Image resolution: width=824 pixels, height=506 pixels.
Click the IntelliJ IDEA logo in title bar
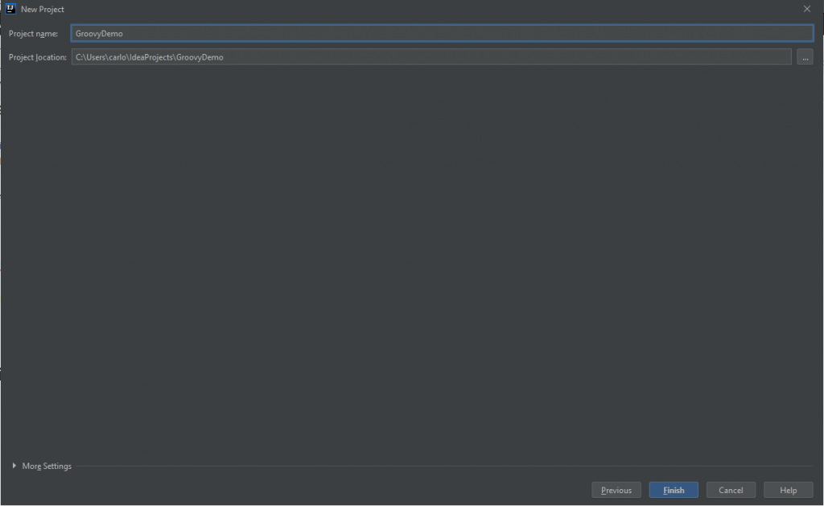pyautogui.click(x=10, y=9)
